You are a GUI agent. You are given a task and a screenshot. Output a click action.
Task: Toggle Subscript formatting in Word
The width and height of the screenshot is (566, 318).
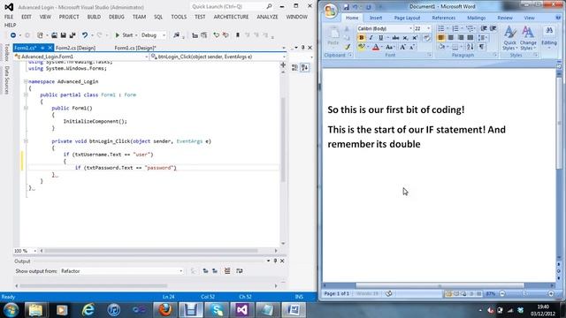[405, 37]
